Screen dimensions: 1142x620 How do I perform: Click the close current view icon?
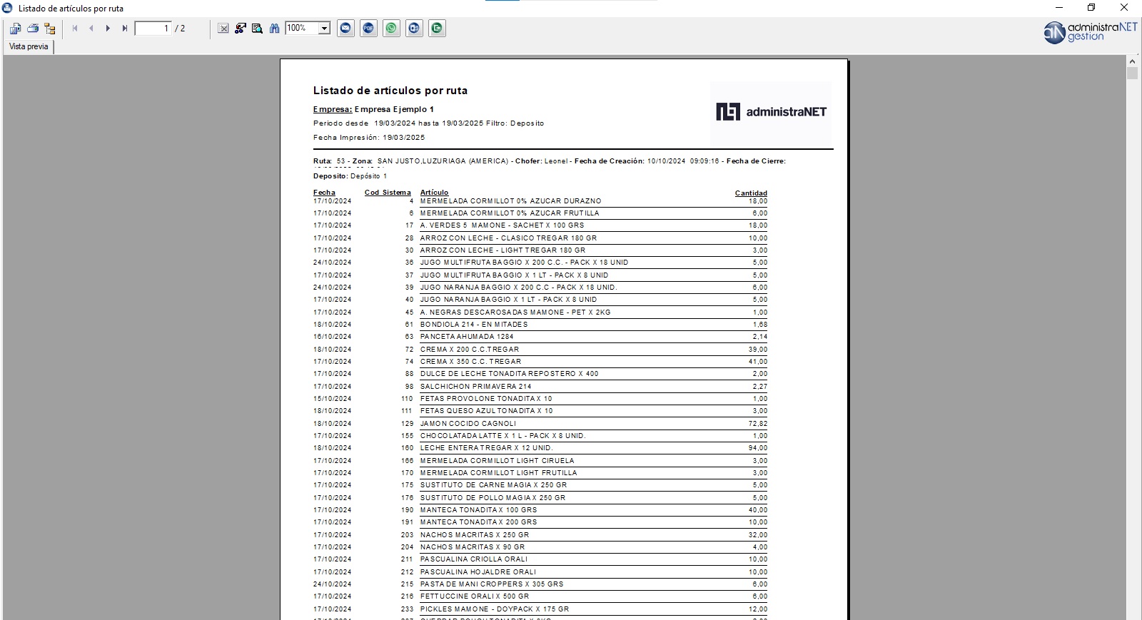click(x=223, y=29)
